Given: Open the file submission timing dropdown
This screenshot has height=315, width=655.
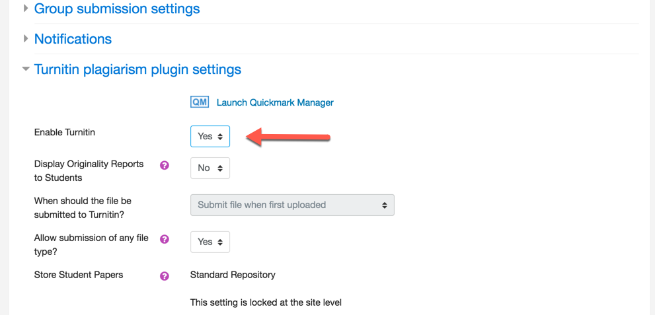Looking at the screenshot, I should (x=292, y=205).
